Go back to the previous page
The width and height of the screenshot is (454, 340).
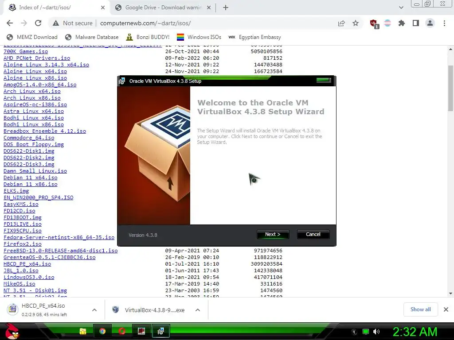pos(10,23)
